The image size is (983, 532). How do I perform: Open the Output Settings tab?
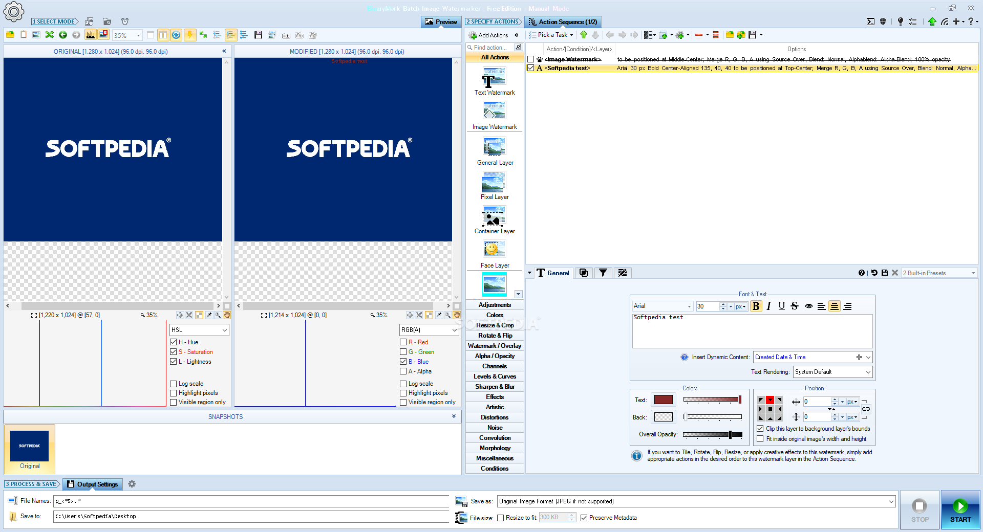coord(93,484)
